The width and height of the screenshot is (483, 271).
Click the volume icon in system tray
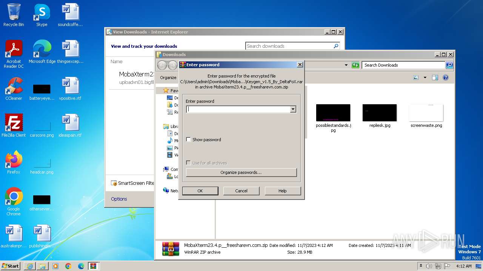[429, 266]
